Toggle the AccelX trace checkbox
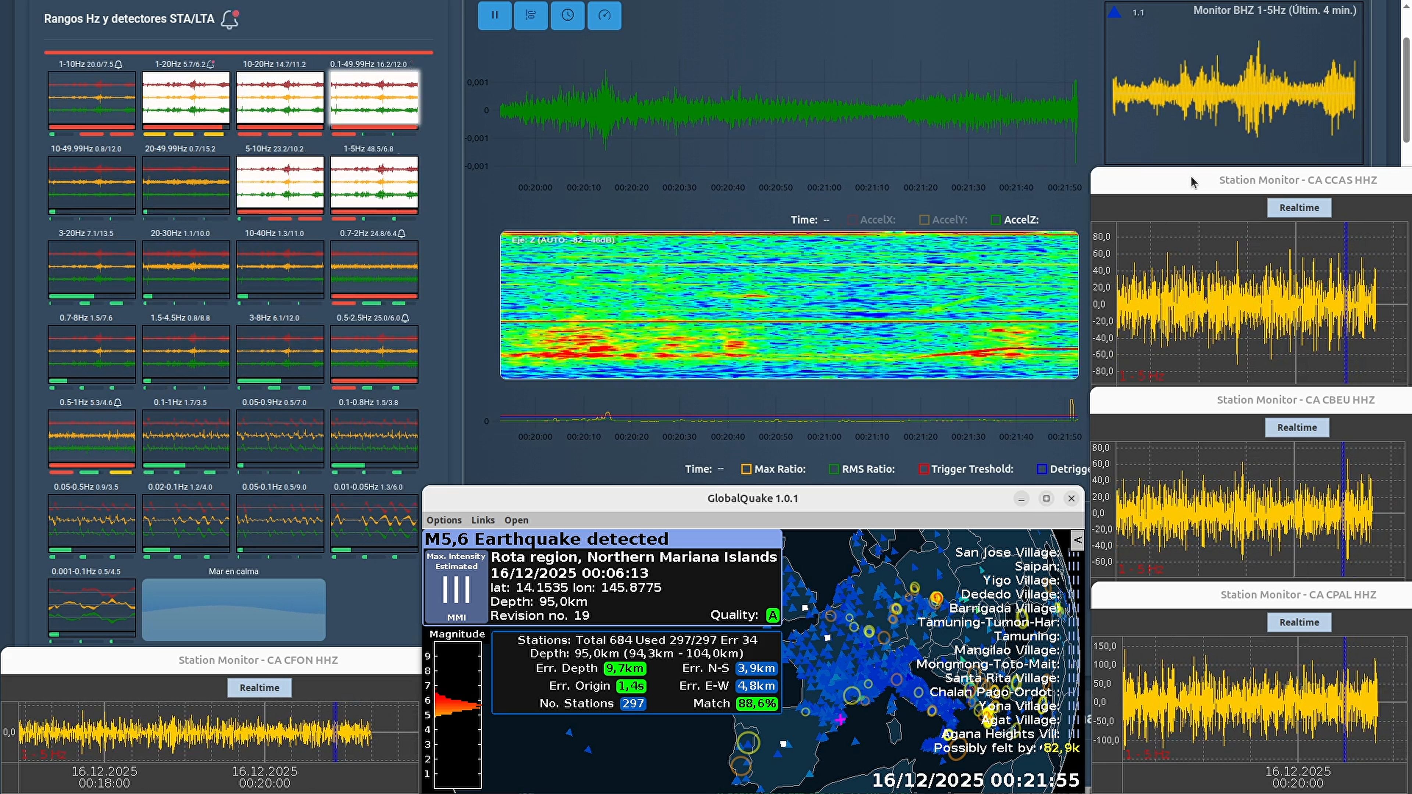 [852, 220]
